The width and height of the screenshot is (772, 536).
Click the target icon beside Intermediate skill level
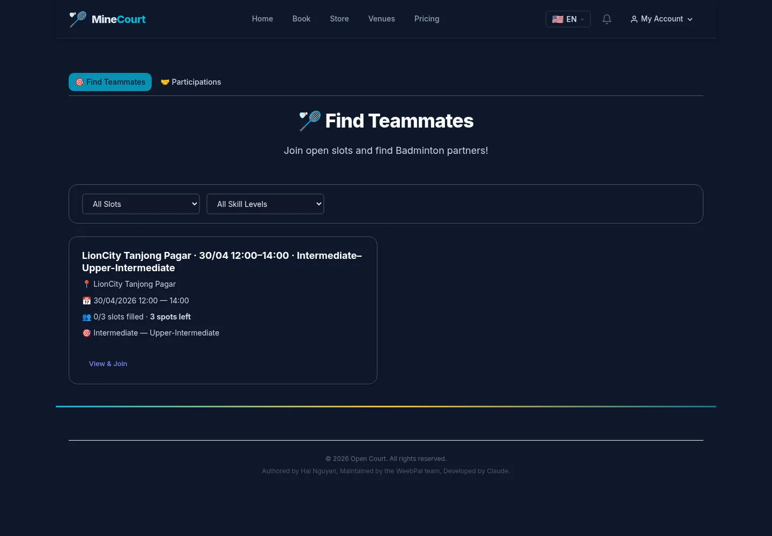point(86,333)
